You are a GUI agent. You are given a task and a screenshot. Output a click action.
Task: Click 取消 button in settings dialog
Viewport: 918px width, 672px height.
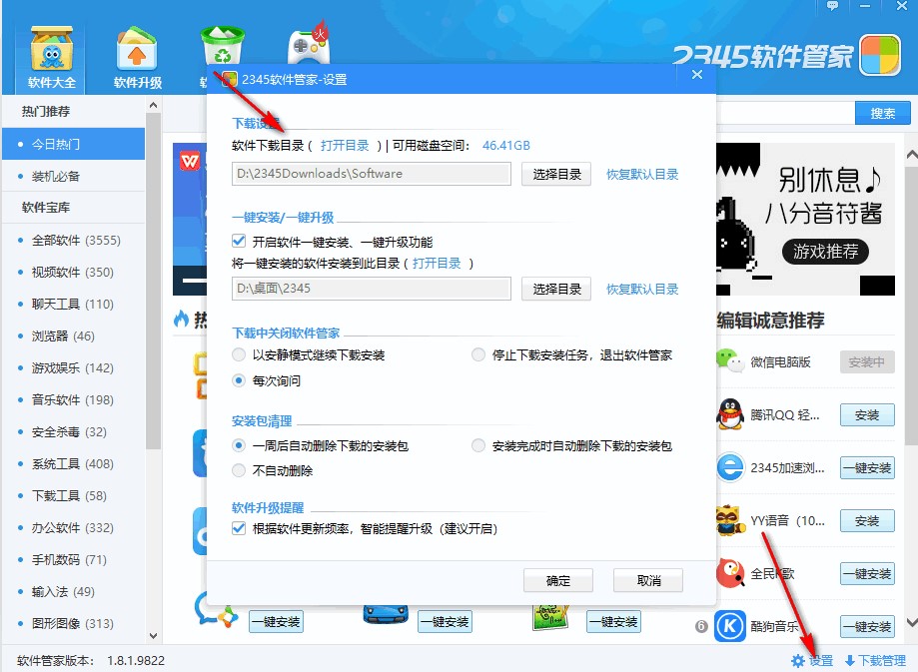pos(648,580)
